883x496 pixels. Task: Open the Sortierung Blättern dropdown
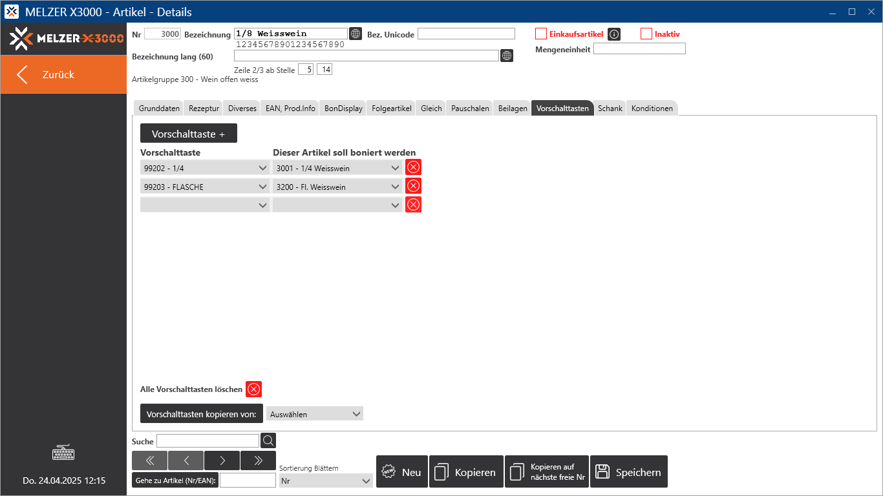pyautogui.click(x=326, y=480)
